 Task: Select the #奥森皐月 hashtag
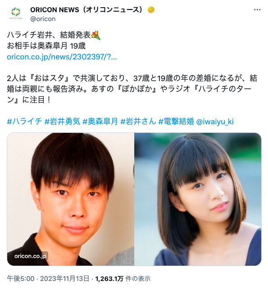coord(100,122)
